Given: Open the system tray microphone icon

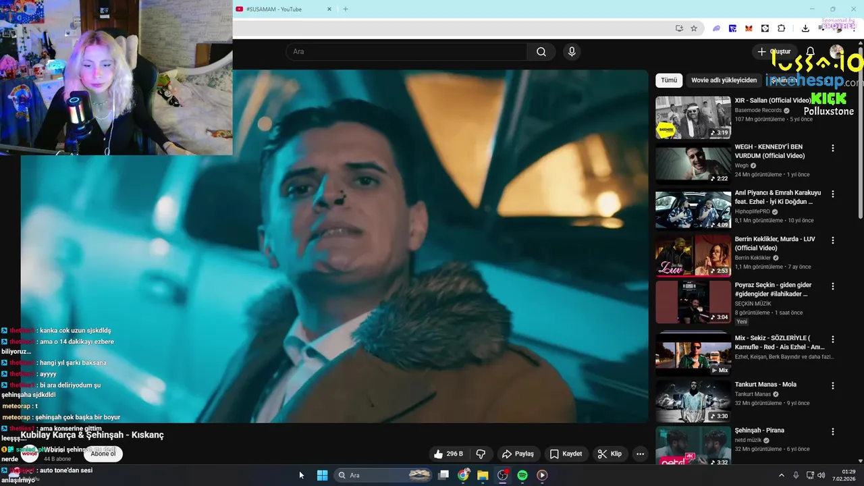Looking at the screenshot, I should (796, 475).
